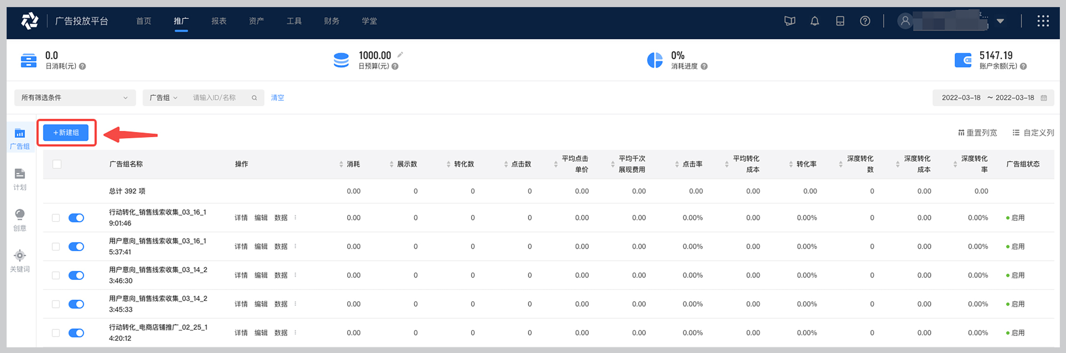Click the search magnifier icon in ID field
Image resolution: width=1066 pixels, height=353 pixels.
[254, 98]
